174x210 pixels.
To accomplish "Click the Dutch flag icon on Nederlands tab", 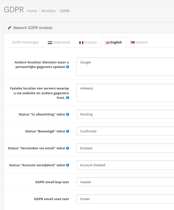I will tap(50, 42).
